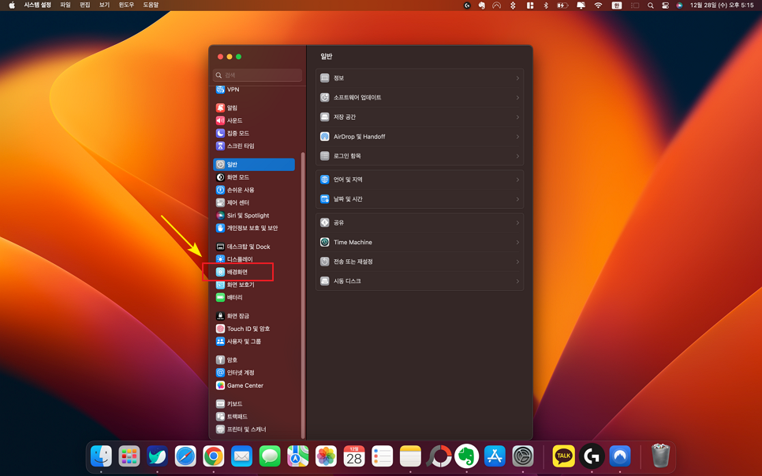Screen dimensions: 762x476
Task: Click the sidebar scrollbar
Action: tap(303, 295)
